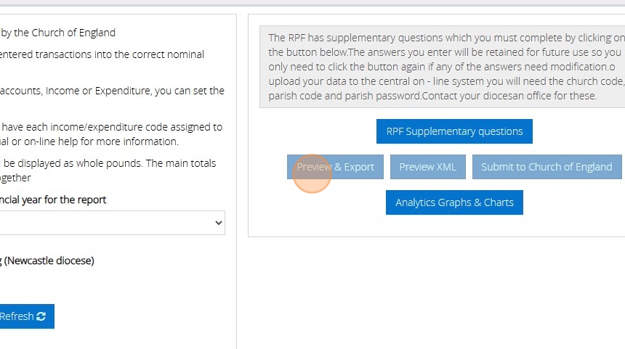The height and width of the screenshot is (349, 625).
Task: Open Analytics Graphs & Charts
Action: coord(454,202)
